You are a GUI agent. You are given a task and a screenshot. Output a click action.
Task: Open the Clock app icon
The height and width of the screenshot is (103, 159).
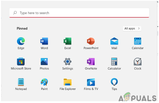(138, 62)
